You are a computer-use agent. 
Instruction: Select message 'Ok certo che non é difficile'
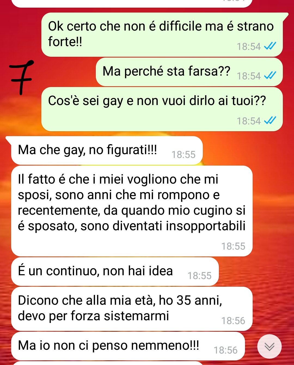point(162,35)
